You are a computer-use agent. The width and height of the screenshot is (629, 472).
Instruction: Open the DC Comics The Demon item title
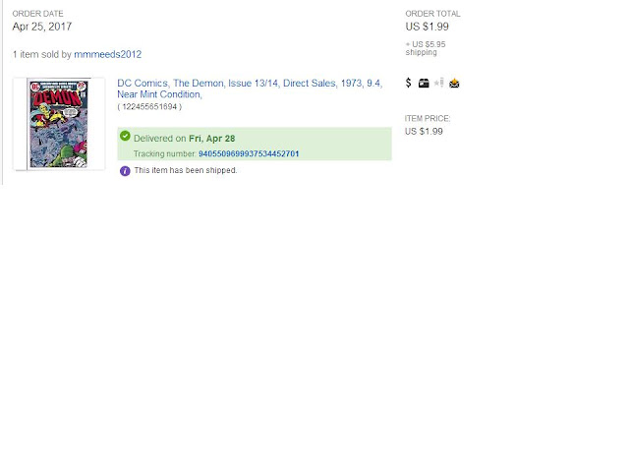(250, 88)
